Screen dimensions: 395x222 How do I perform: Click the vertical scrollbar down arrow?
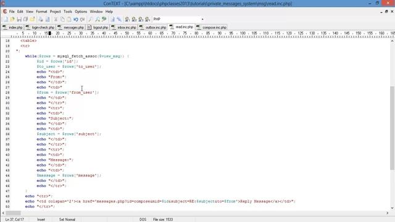tap(393, 208)
